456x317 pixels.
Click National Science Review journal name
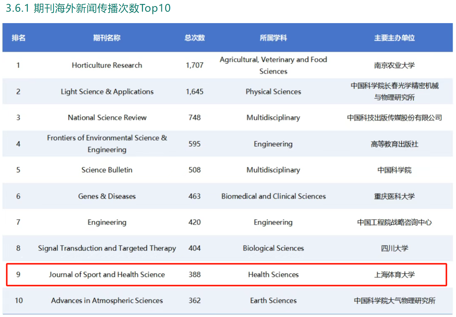(x=107, y=118)
